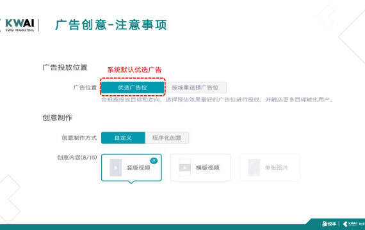Click the single image thumbnail icon
The image size is (365, 230).
pyautogui.click(x=254, y=167)
